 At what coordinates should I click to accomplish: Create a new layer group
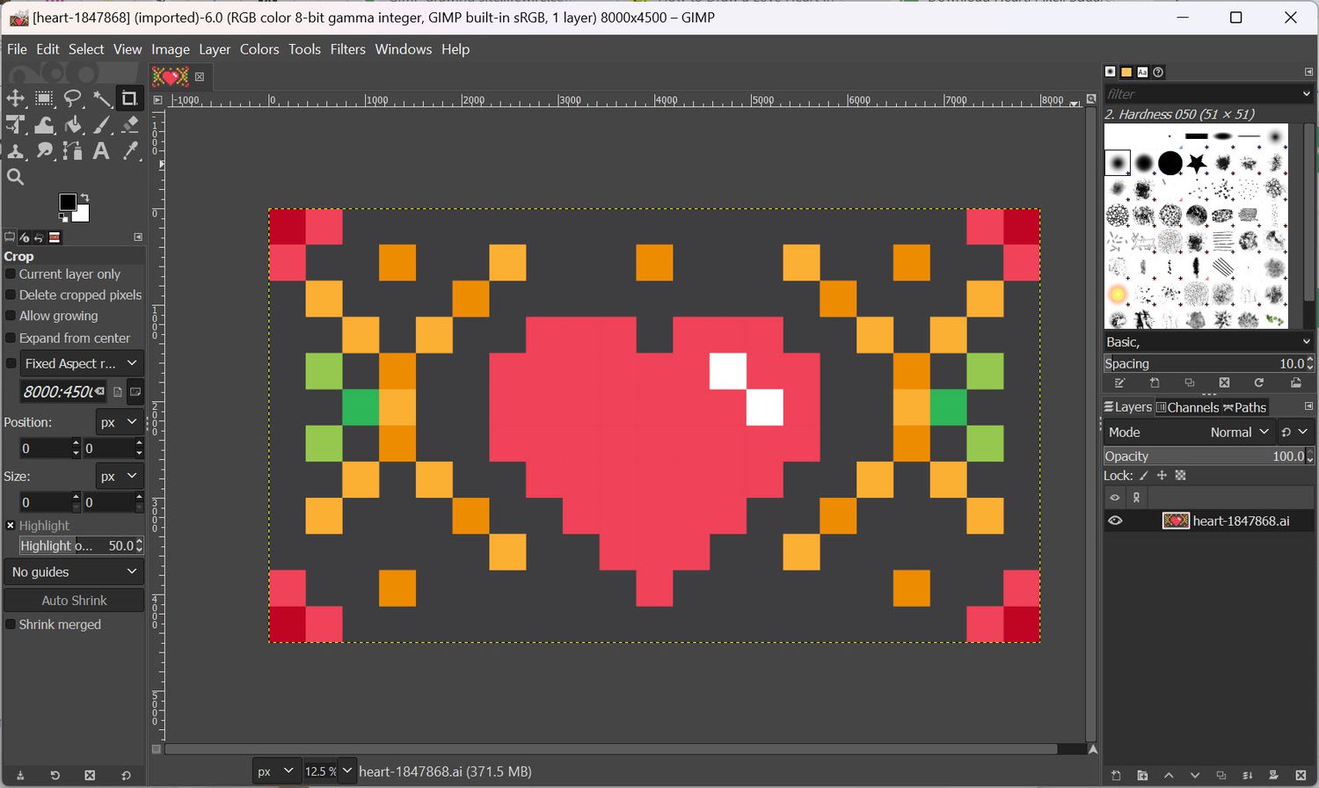[x=1142, y=776]
